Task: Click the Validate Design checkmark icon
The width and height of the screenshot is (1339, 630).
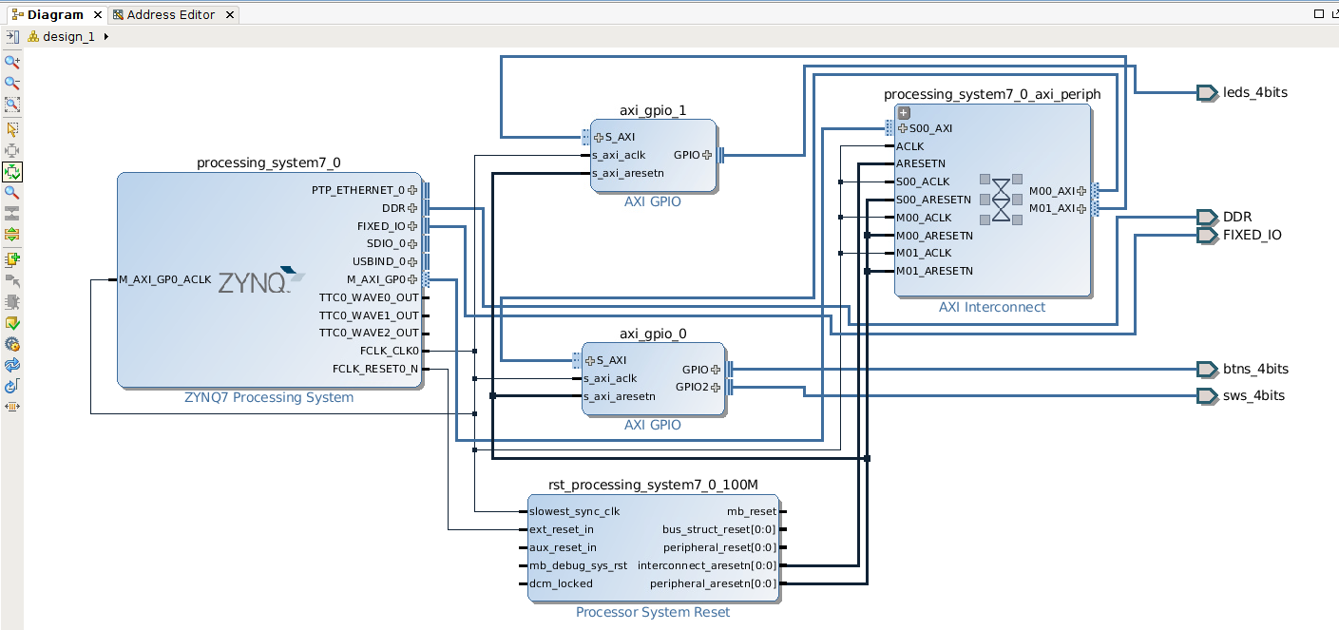Action: (12, 323)
